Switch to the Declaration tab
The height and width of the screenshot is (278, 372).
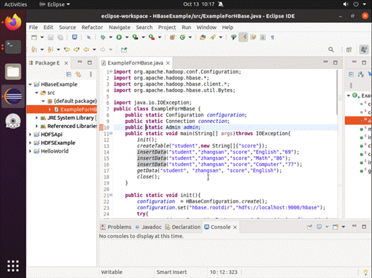click(x=183, y=227)
